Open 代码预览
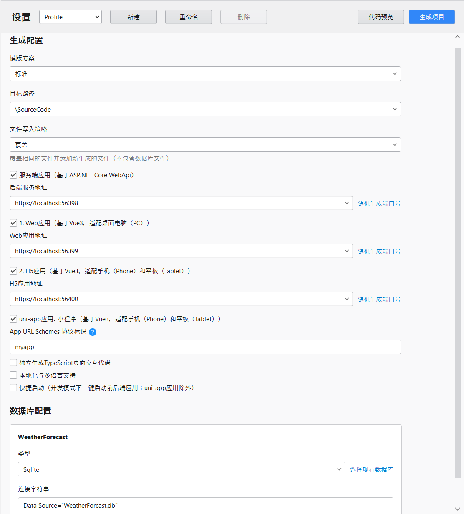464x514 pixels. pyautogui.click(x=381, y=17)
